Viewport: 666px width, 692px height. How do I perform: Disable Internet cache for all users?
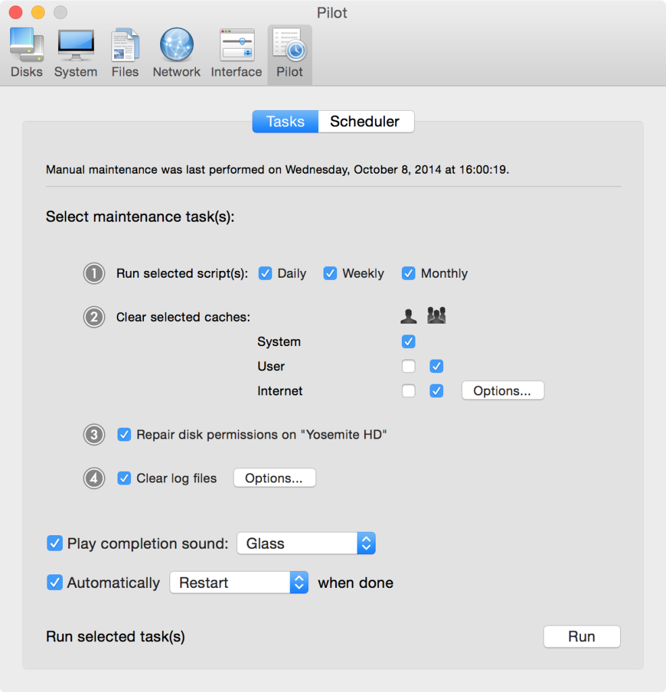(436, 391)
